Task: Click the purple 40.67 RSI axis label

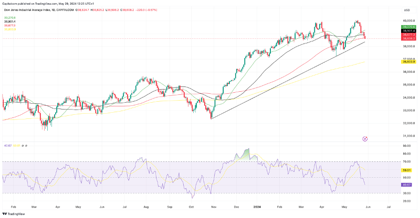Action: 406,185
